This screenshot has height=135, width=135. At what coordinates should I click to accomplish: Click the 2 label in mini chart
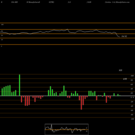coord(86,128)
